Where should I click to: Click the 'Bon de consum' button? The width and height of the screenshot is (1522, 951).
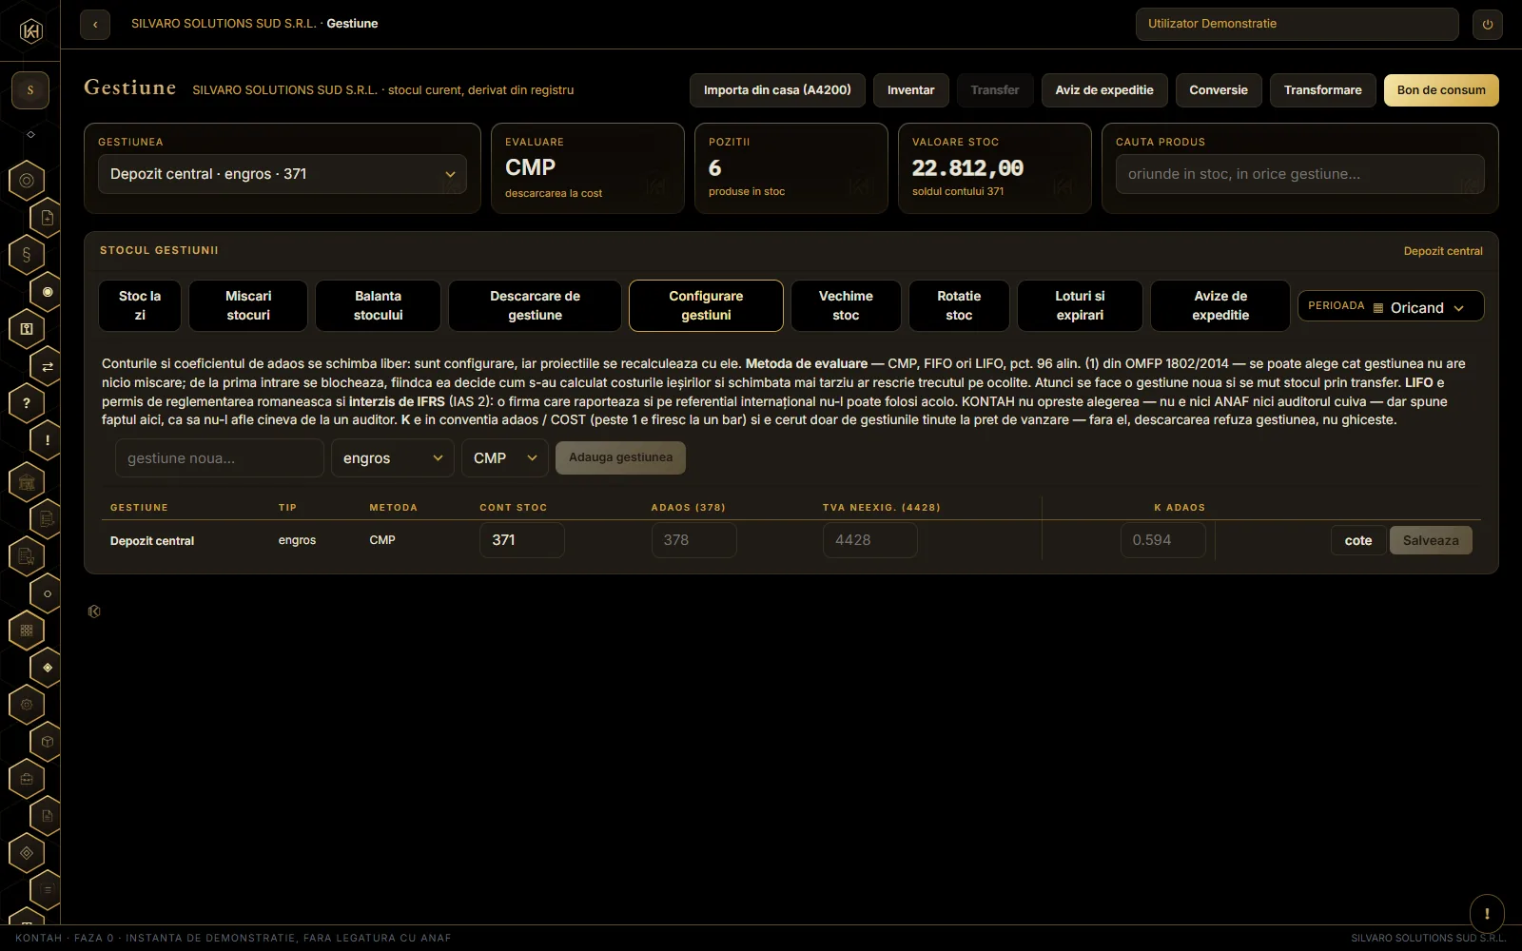(x=1441, y=90)
